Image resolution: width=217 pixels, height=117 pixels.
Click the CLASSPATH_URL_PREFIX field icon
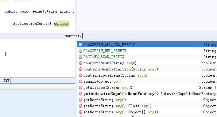tap(80, 51)
